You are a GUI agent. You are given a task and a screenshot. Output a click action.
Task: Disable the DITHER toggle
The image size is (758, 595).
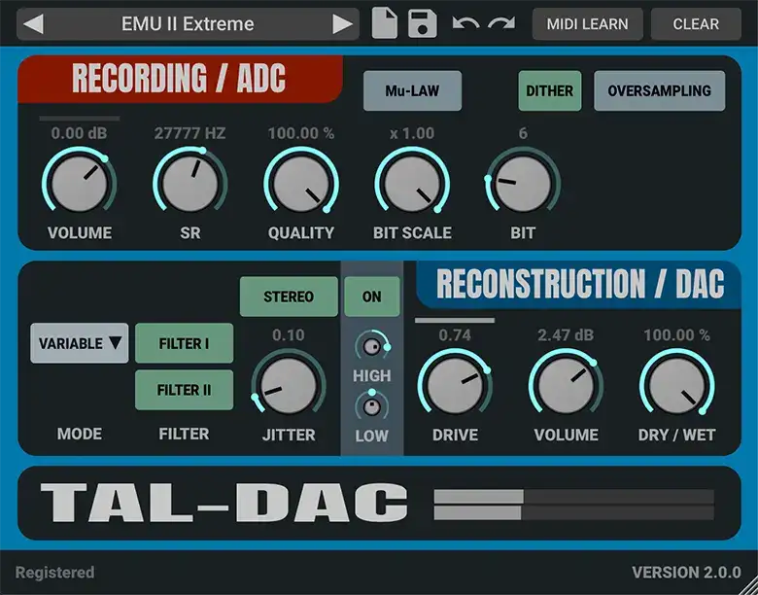(550, 90)
